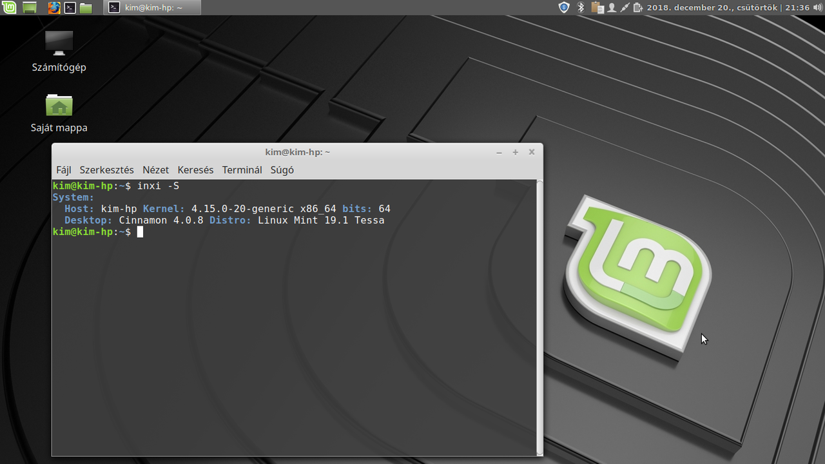Open the clipboard manager tray icon
Image resolution: width=825 pixels, height=464 pixels.
pos(598,8)
